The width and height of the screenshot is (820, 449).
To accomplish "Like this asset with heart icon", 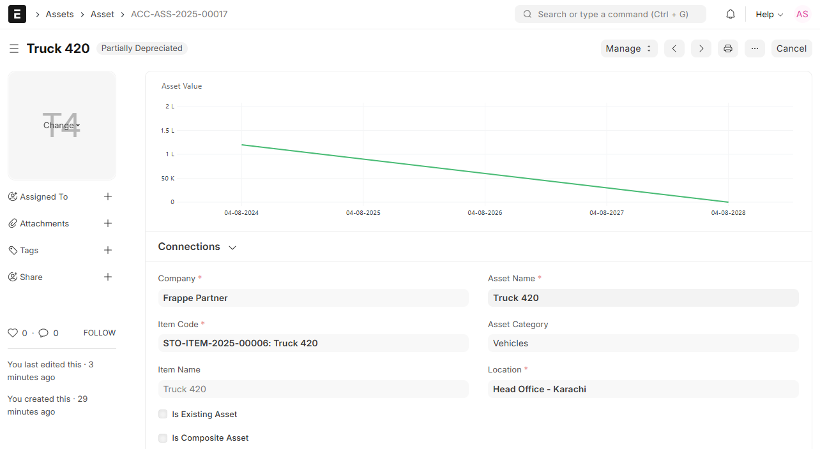I will coord(13,333).
